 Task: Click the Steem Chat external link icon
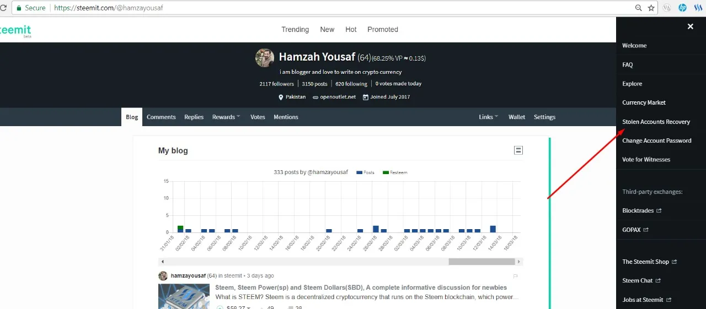(x=658, y=281)
